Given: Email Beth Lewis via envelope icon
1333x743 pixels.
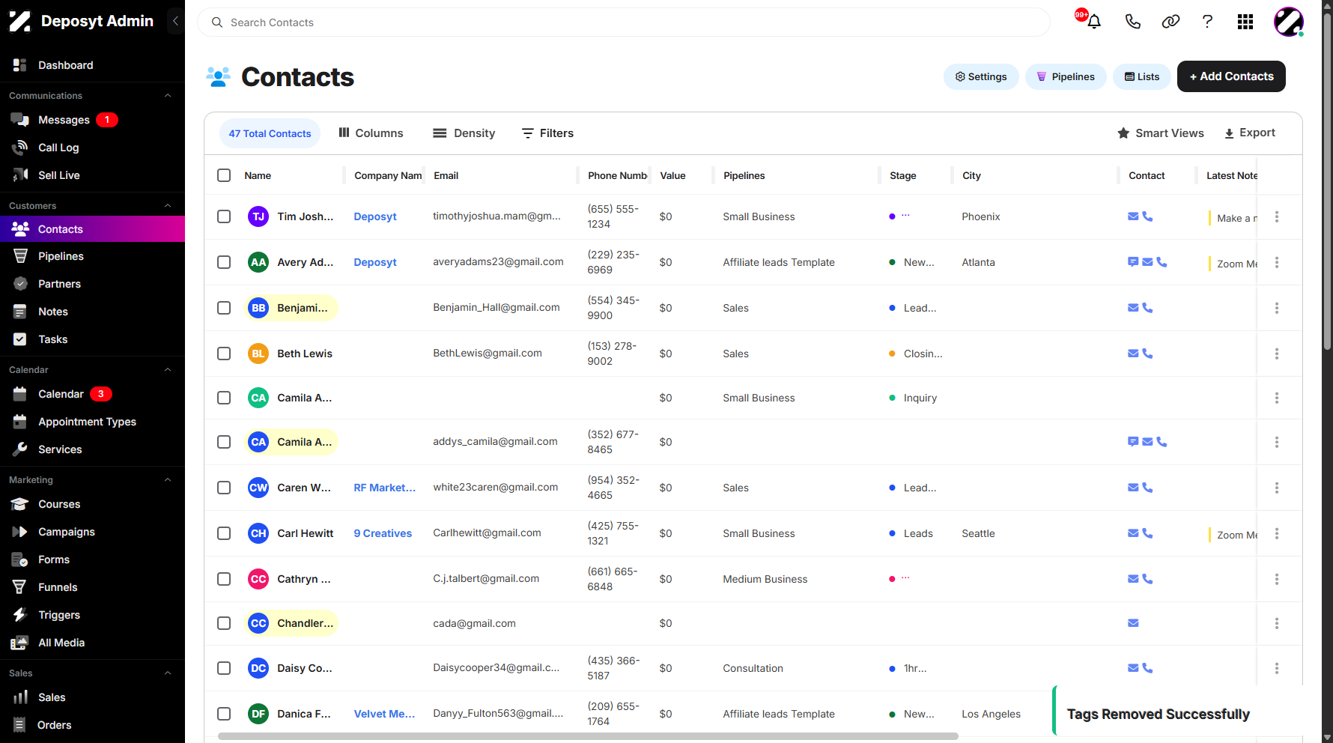Looking at the screenshot, I should [1133, 354].
